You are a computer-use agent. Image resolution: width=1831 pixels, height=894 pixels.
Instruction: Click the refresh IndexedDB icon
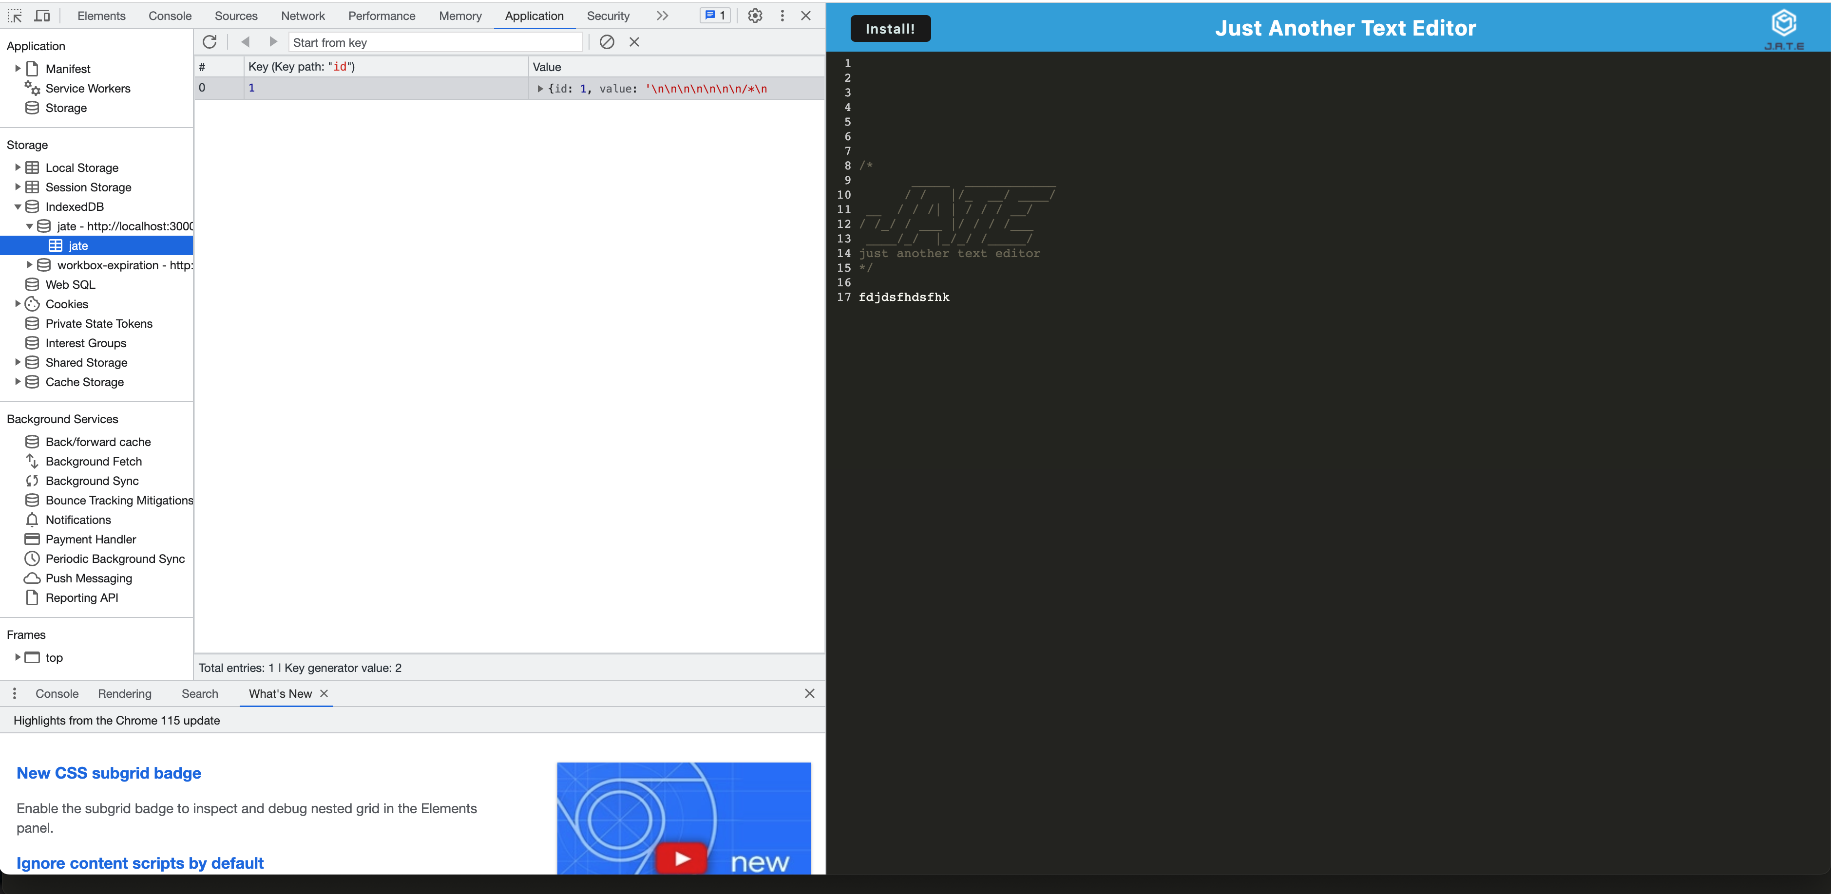click(x=210, y=42)
